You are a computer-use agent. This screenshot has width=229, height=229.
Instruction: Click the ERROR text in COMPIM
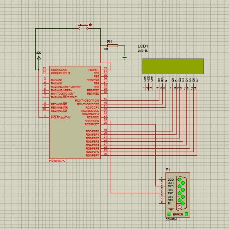pyautogui.click(x=178, y=214)
